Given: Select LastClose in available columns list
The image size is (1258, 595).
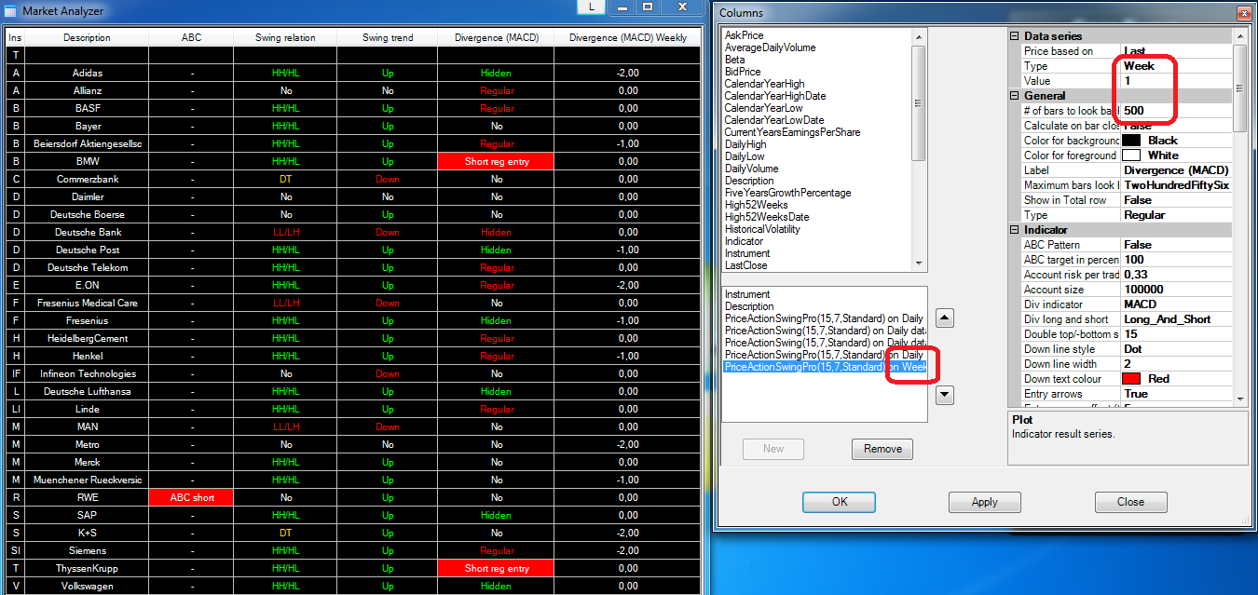Looking at the screenshot, I should tap(747, 265).
